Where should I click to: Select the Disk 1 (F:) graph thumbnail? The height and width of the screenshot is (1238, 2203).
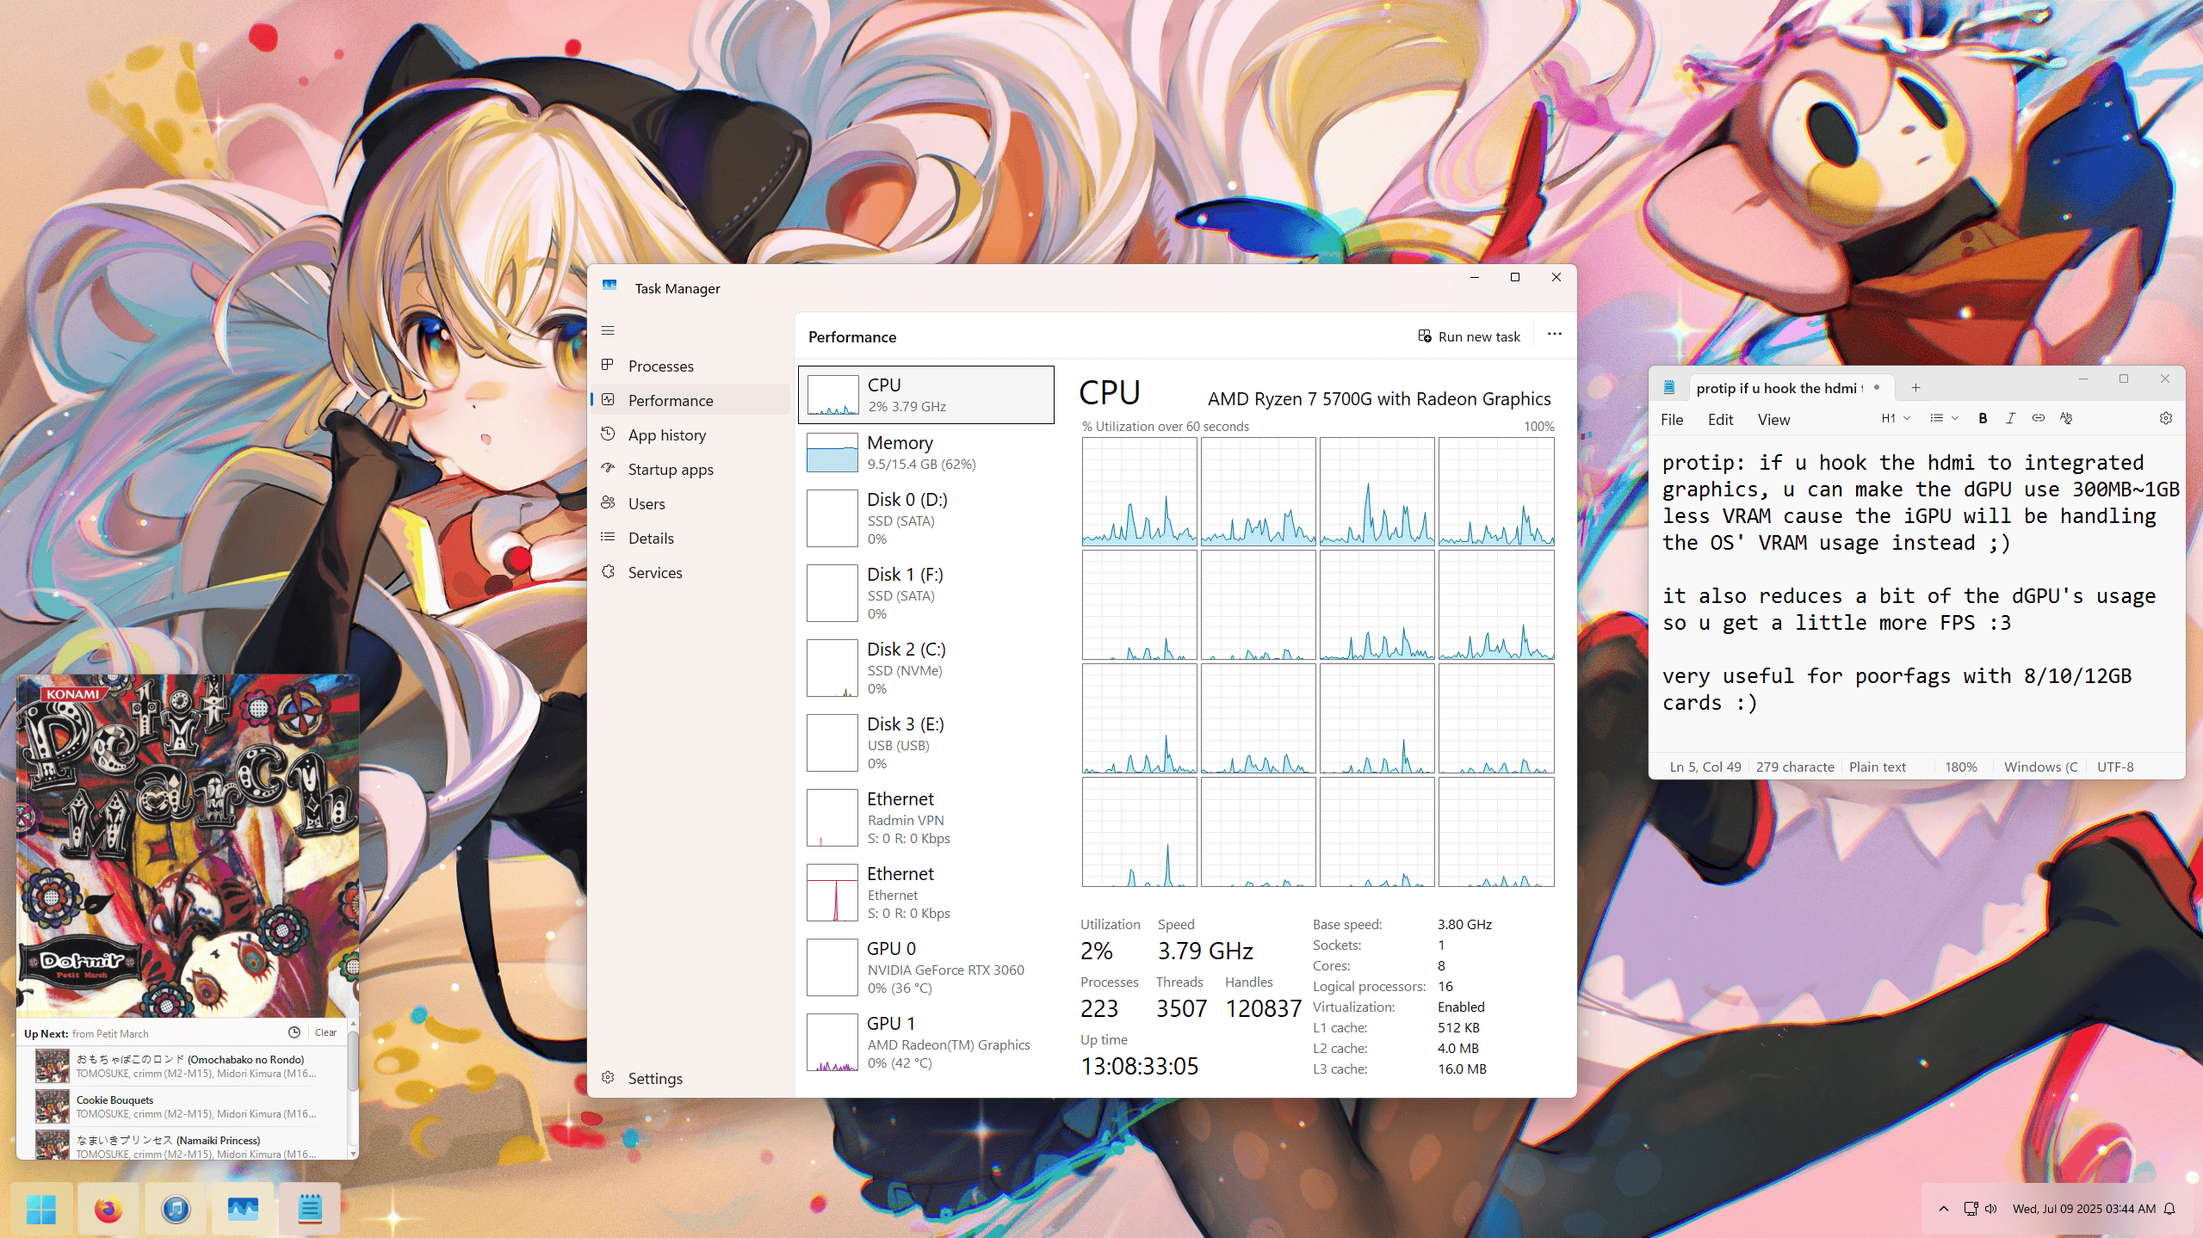pos(832,593)
